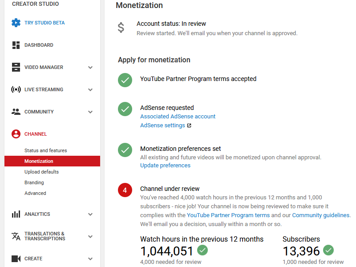
Task: Click the external link icon after AdSense settings
Action: [189, 125]
